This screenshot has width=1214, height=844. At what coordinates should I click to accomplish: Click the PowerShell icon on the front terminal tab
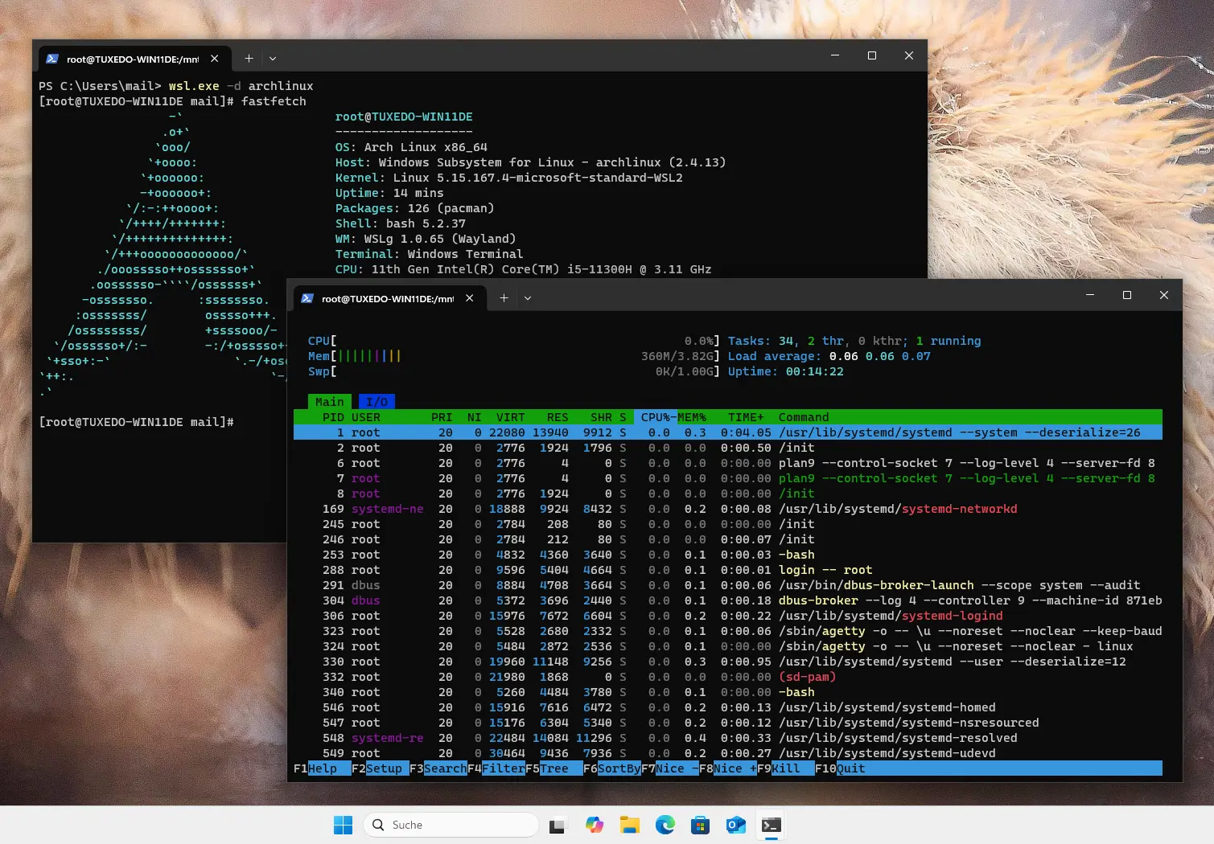[x=307, y=297]
